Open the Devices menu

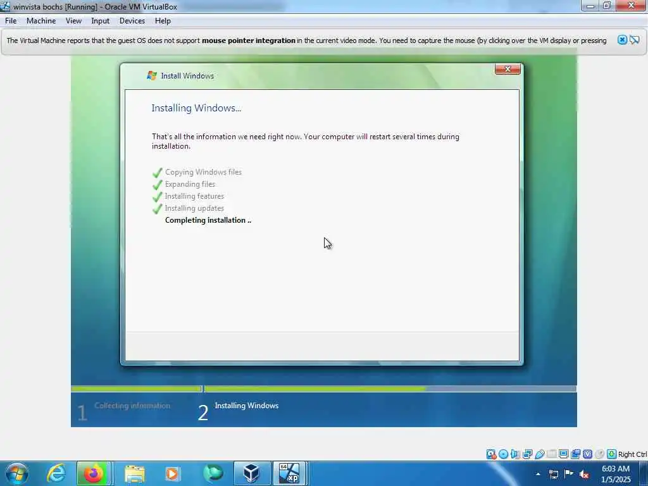(x=132, y=21)
